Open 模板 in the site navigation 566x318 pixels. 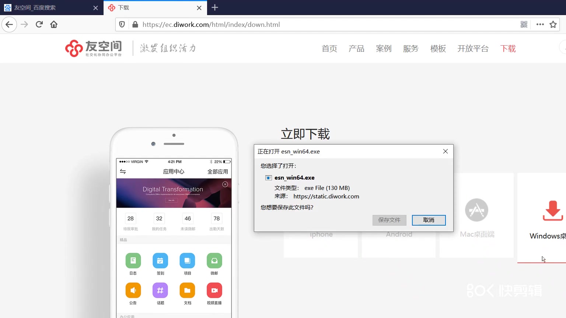[438, 49]
